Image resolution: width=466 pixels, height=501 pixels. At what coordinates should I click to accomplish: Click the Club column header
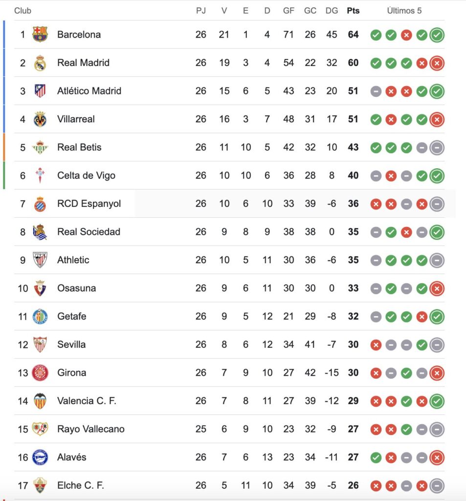(22, 11)
